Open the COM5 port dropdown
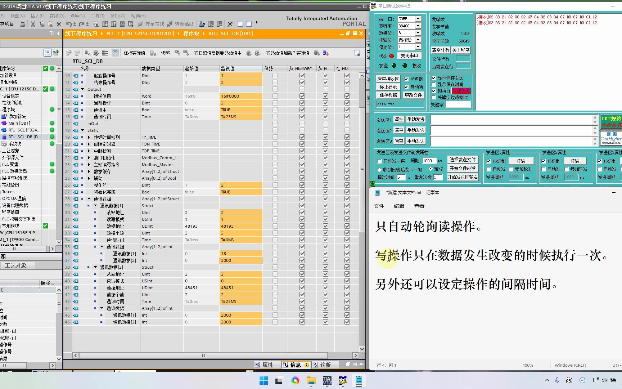622x389 pixels. 419,18
